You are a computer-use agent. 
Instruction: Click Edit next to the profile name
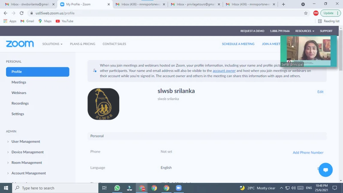click(320, 92)
